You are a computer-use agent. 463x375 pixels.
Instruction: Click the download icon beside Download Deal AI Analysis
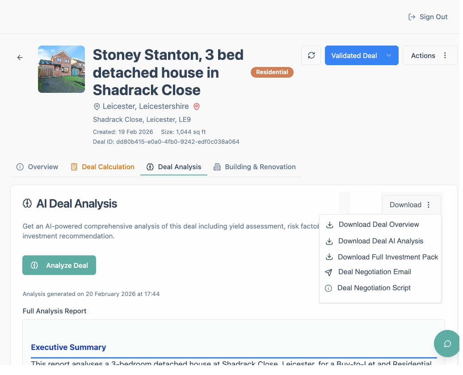pyautogui.click(x=329, y=241)
